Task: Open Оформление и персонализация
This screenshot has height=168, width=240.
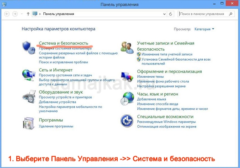Action: pos(170,71)
